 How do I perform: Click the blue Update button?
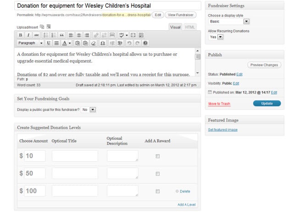click(x=267, y=103)
